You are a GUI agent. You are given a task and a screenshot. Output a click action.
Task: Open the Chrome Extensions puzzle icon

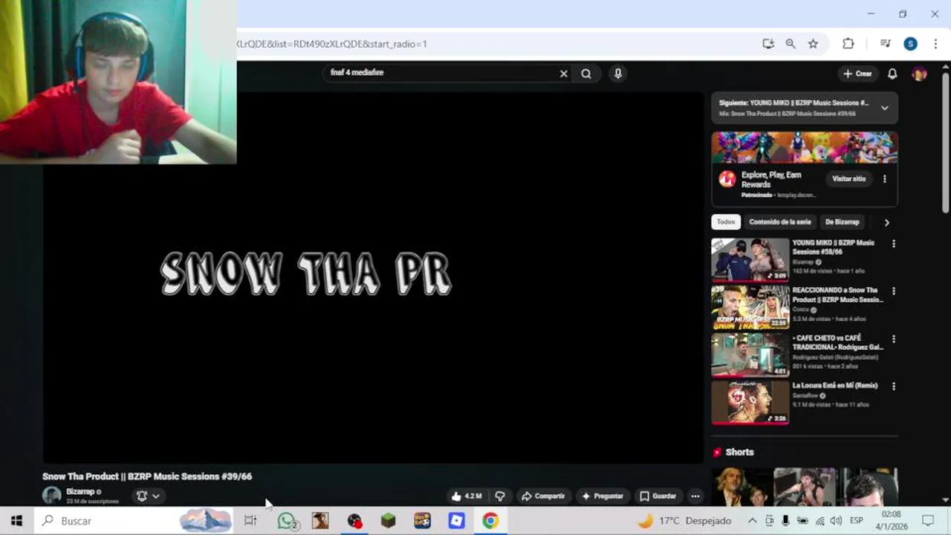848,44
